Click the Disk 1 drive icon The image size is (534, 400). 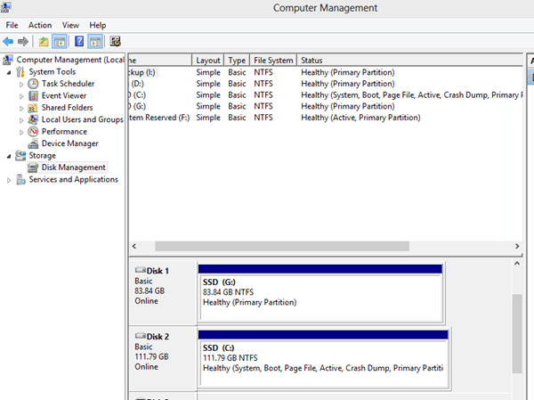point(140,270)
